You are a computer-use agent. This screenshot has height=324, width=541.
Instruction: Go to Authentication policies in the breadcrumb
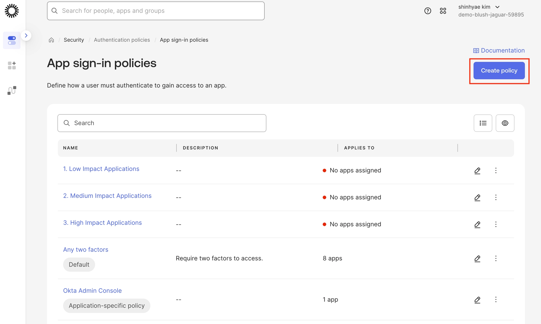pyautogui.click(x=122, y=40)
